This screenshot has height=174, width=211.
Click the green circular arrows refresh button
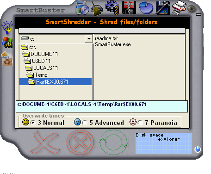pos(113,142)
